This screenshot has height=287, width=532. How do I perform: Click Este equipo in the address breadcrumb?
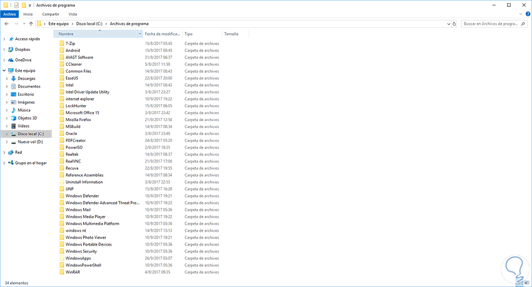pyautogui.click(x=59, y=24)
